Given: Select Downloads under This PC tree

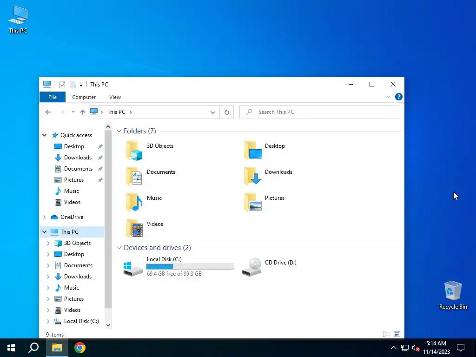Looking at the screenshot, I should pos(78,277).
